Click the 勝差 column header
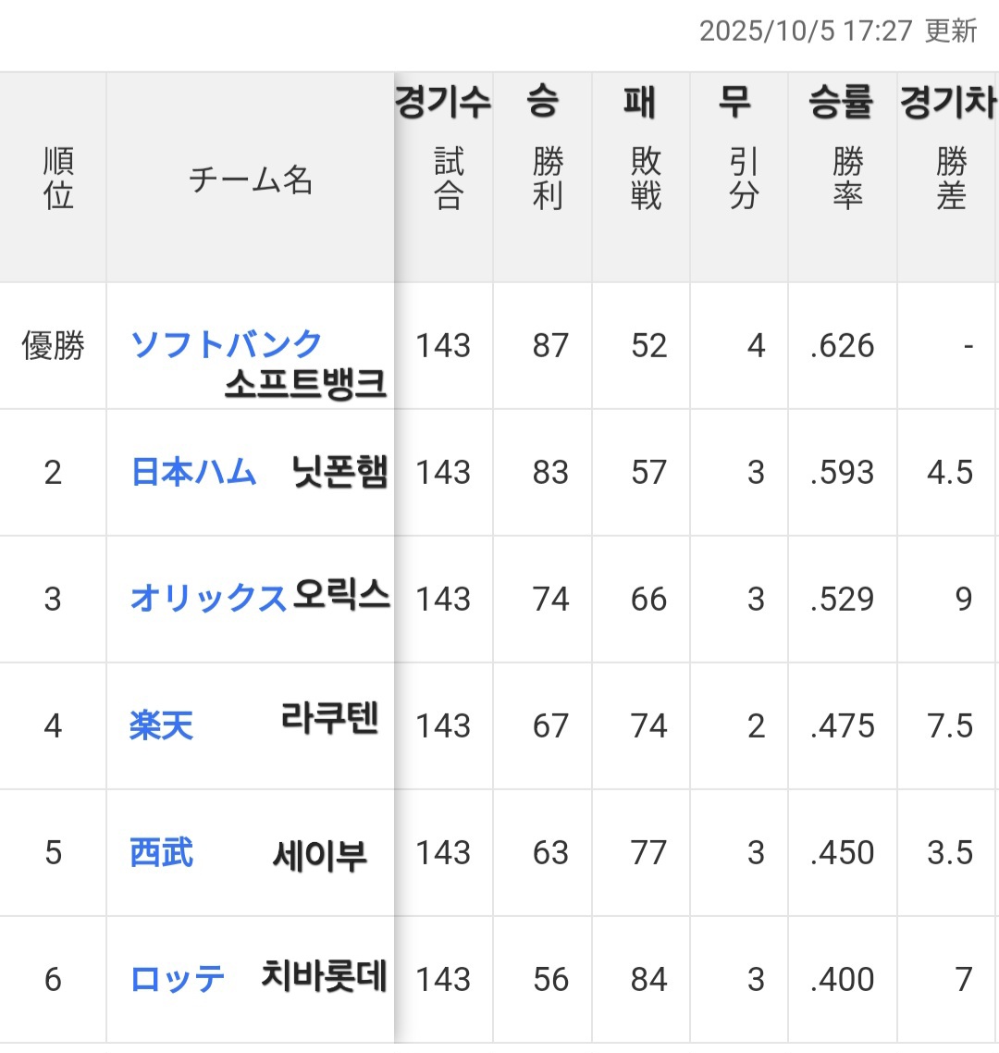Image resolution: width=999 pixels, height=1053 pixels. point(951,179)
